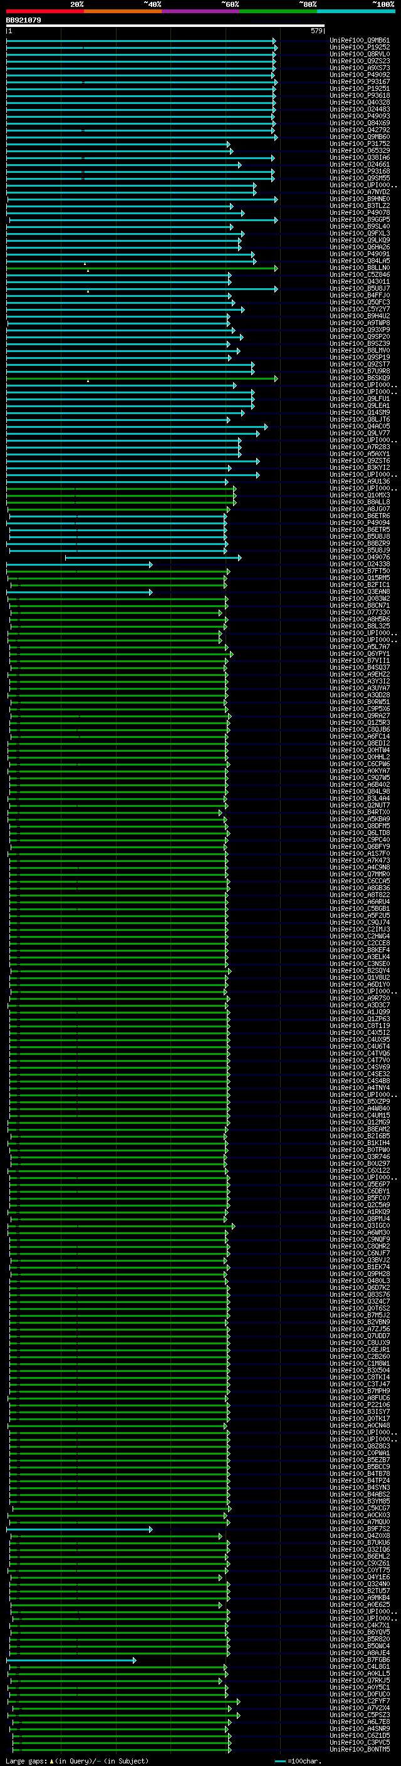This screenshot has height=1766, width=401.
Task: Select the UniRef100_P93618 label
Action: pos(360,95)
